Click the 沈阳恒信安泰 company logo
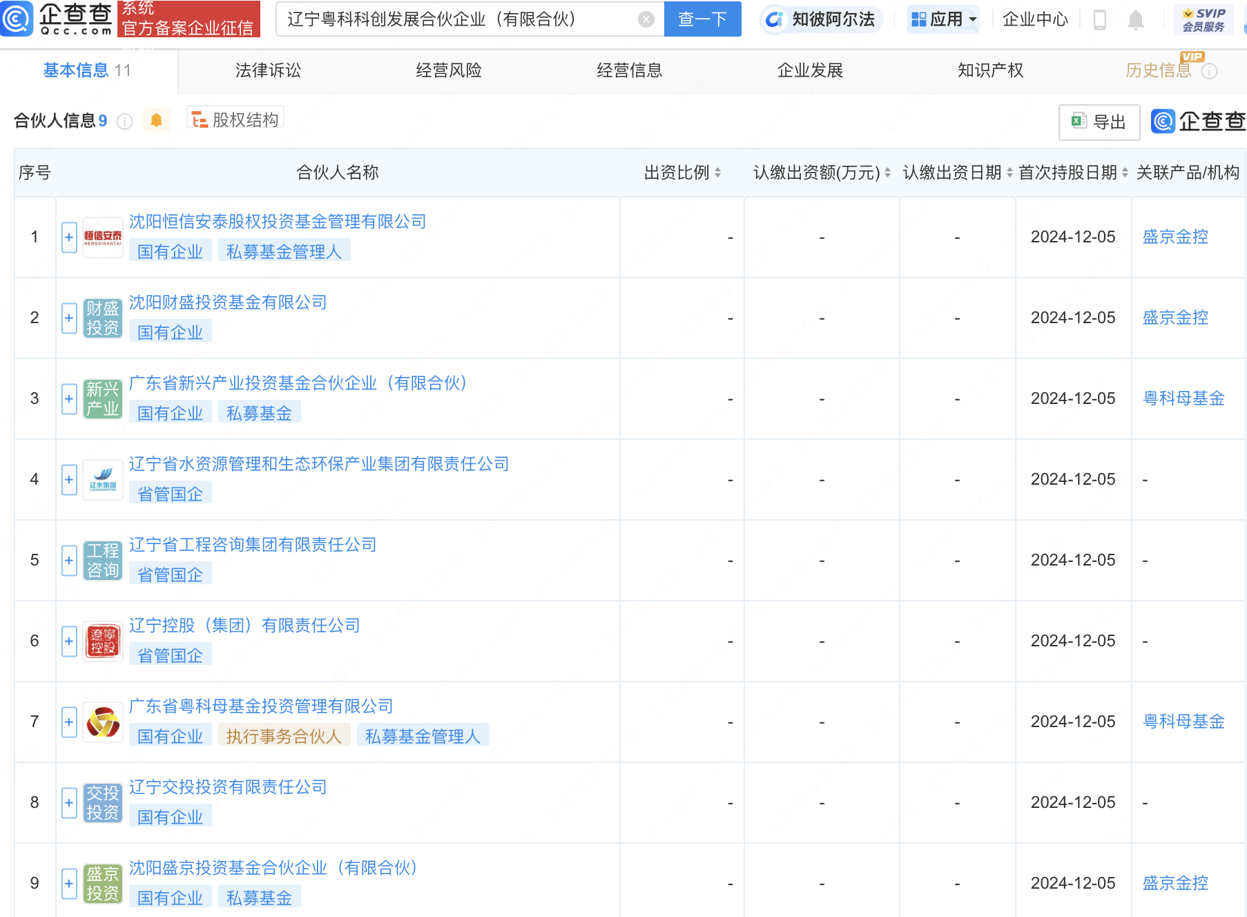The width and height of the screenshot is (1247, 917). tap(103, 238)
